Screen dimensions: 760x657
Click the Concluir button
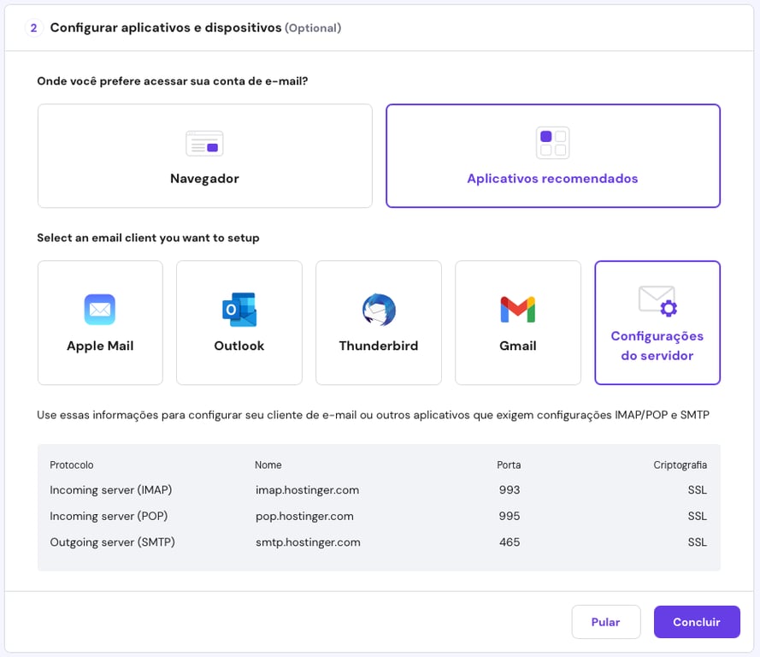(x=697, y=622)
